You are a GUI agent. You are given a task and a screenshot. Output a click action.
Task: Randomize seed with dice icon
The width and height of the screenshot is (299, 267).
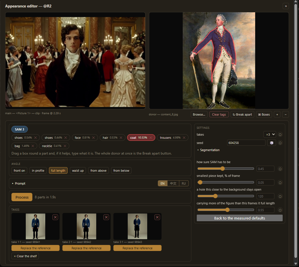point(272,143)
